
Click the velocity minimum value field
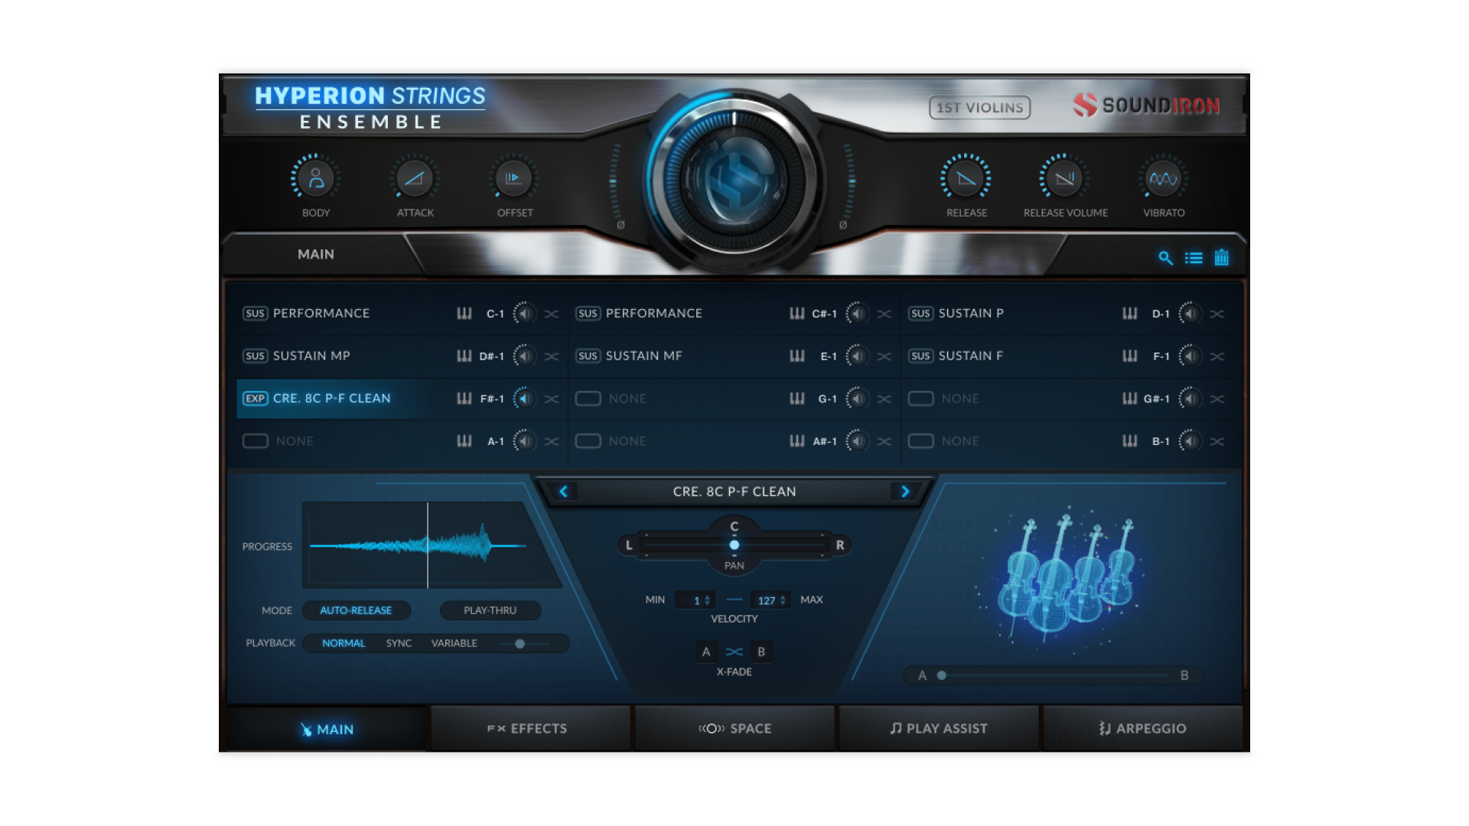(695, 600)
